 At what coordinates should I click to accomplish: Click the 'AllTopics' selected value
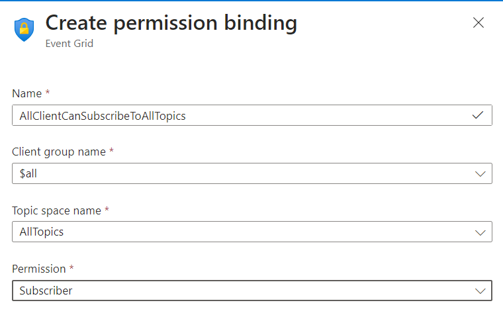[42, 232]
